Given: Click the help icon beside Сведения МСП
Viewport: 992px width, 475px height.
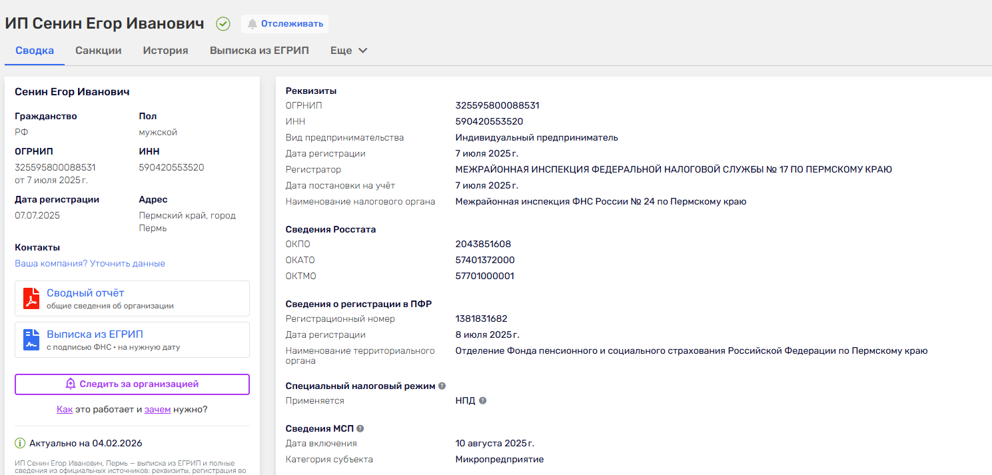Looking at the screenshot, I should [x=360, y=428].
